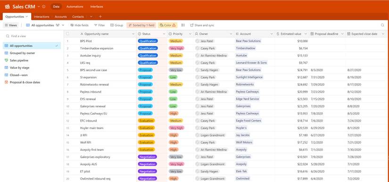The width and height of the screenshot is (389, 182).
Task: Click the Grouped by owner grid icon
Action: (7, 53)
